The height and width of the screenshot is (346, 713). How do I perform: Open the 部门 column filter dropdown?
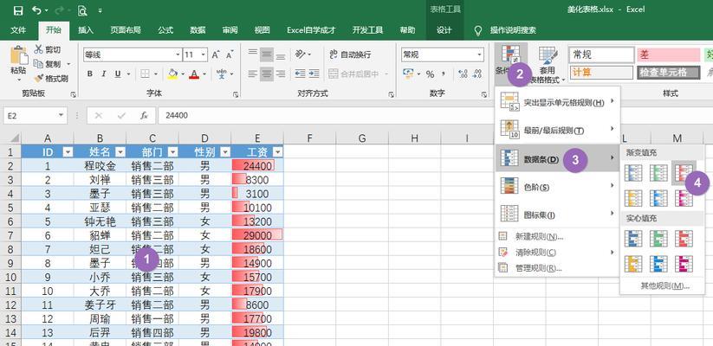[x=172, y=152]
